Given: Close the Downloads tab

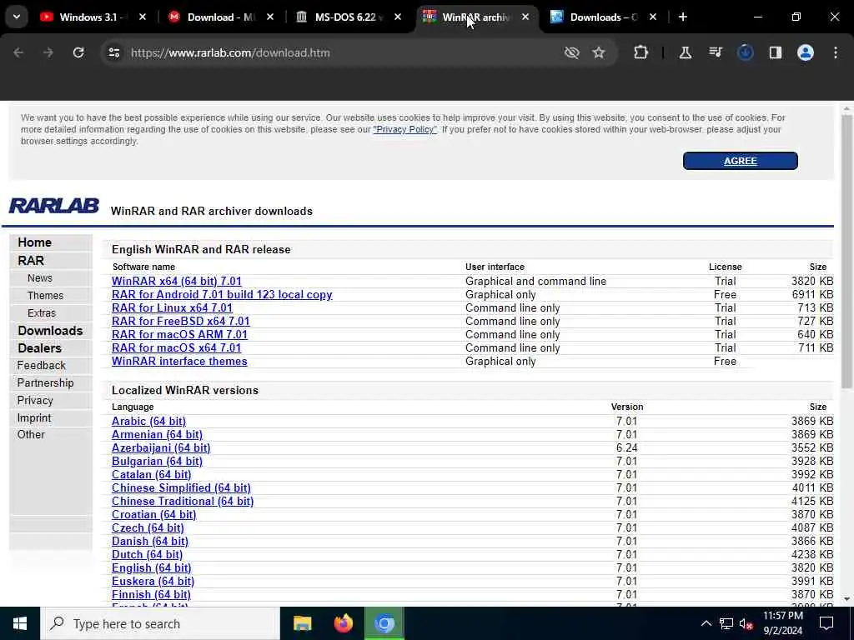Looking at the screenshot, I should tap(652, 17).
